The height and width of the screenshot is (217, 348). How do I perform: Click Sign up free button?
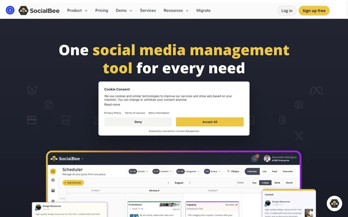tap(314, 11)
